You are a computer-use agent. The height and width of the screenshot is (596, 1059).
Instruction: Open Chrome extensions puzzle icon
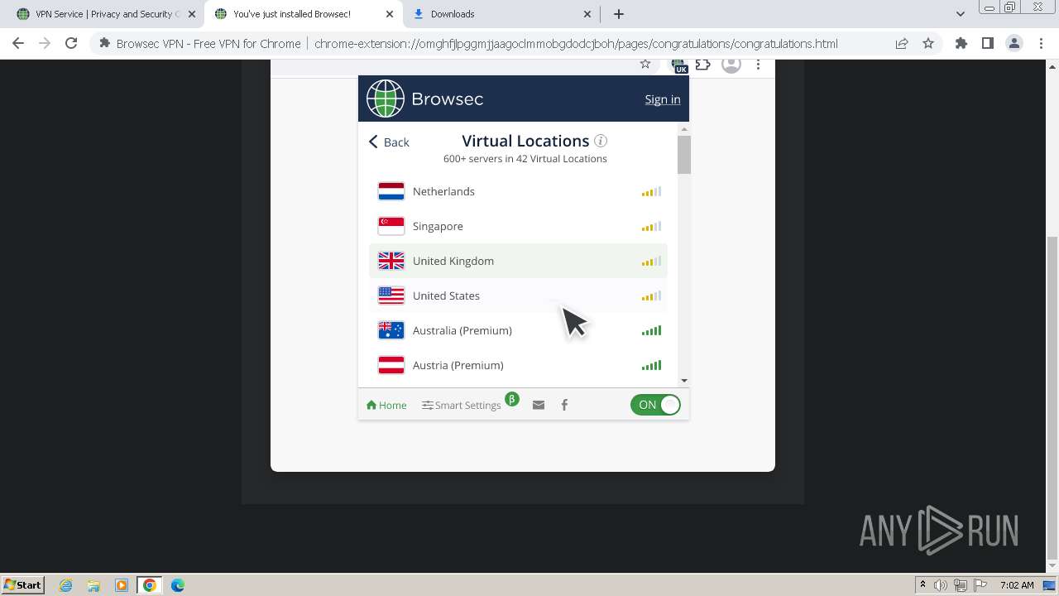point(961,44)
